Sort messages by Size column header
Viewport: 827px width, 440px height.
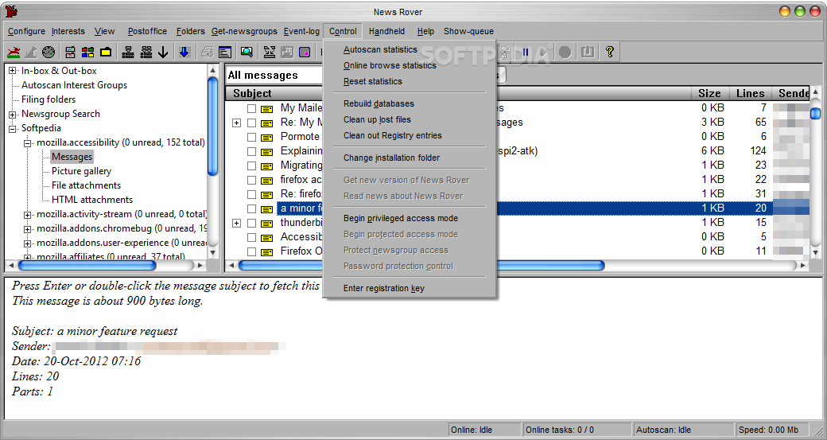click(709, 93)
